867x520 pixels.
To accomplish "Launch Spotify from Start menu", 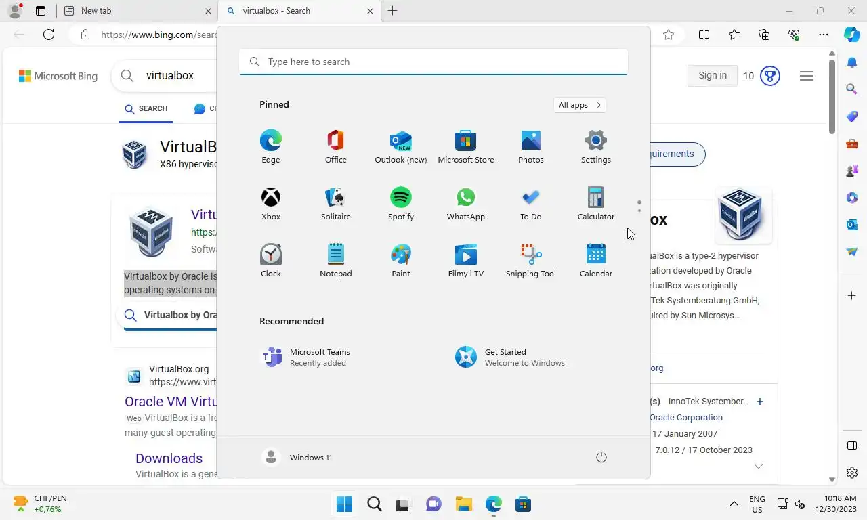I will pos(401,204).
